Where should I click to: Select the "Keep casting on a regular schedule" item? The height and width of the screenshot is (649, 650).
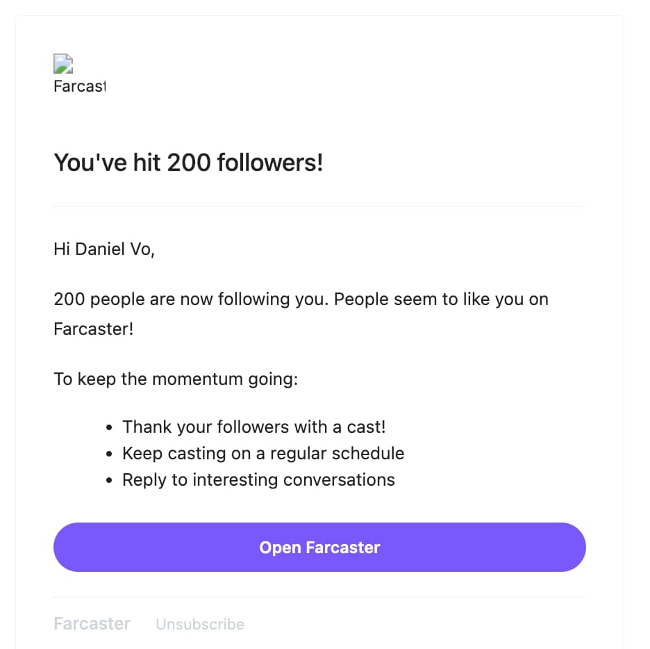263,453
